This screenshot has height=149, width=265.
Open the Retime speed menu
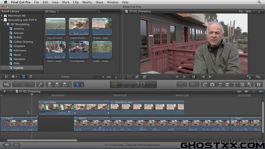(194, 84)
